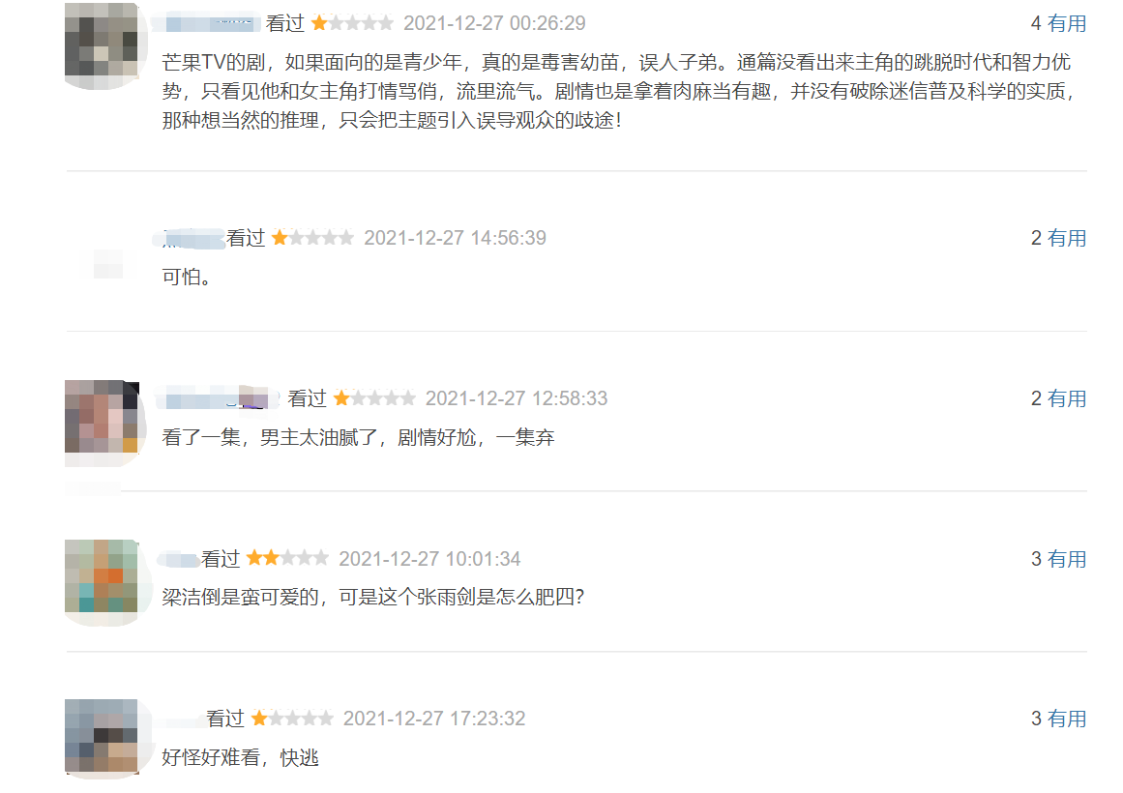Click 有用 on the 梁洁 review

coord(1067,560)
